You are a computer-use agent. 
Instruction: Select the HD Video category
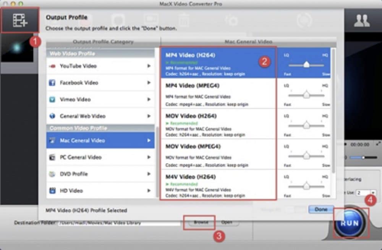(100, 191)
